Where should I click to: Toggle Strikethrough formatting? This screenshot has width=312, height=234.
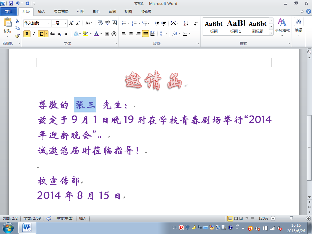pyautogui.click(x=52, y=34)
